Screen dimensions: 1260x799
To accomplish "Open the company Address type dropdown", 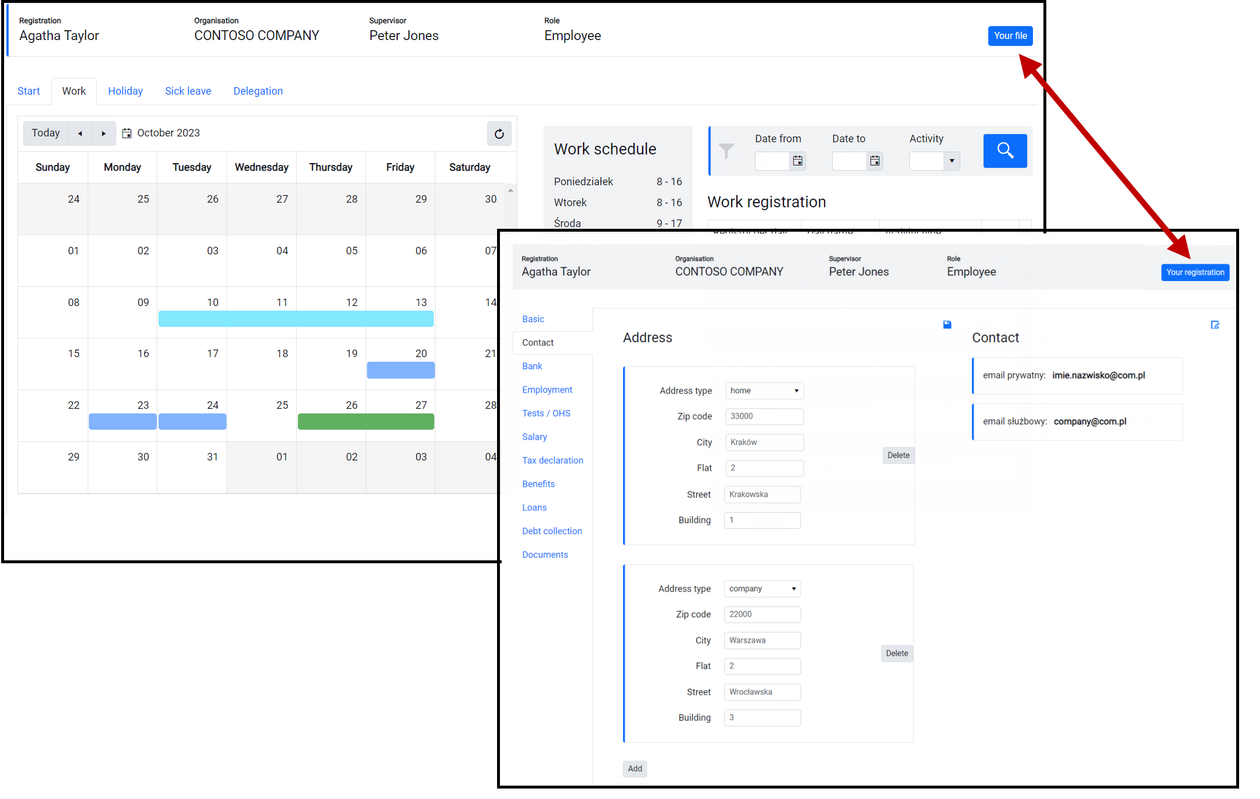I will [762, 589].
